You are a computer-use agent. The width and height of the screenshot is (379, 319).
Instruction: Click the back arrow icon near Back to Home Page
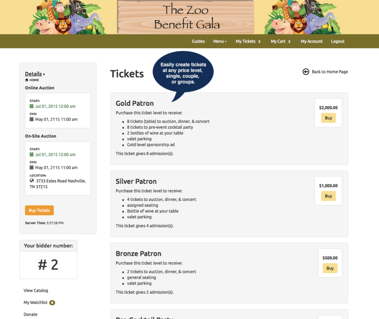pyautogui.click(x=306, y=71)
